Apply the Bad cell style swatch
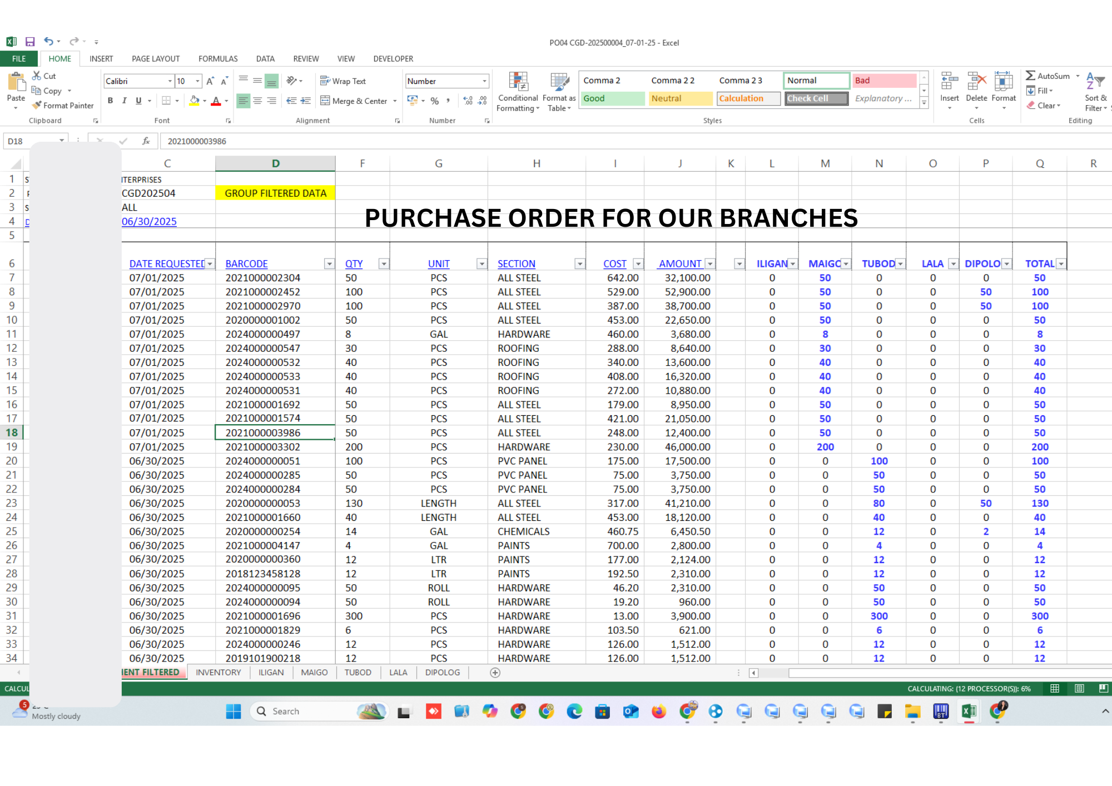This screenshot has height=786, width=1112. coord(884,81)
